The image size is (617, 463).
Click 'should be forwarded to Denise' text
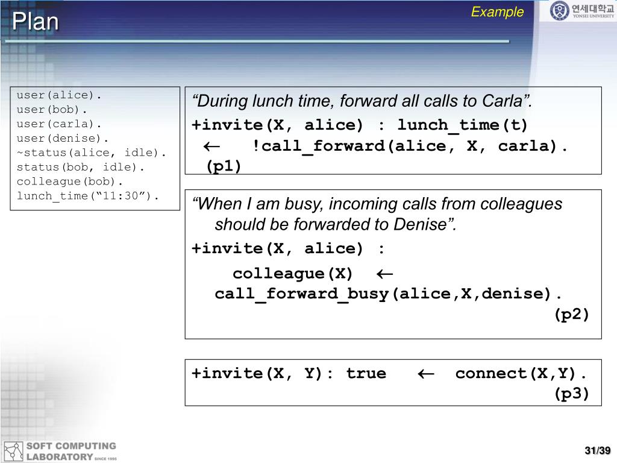coord(335,224)
